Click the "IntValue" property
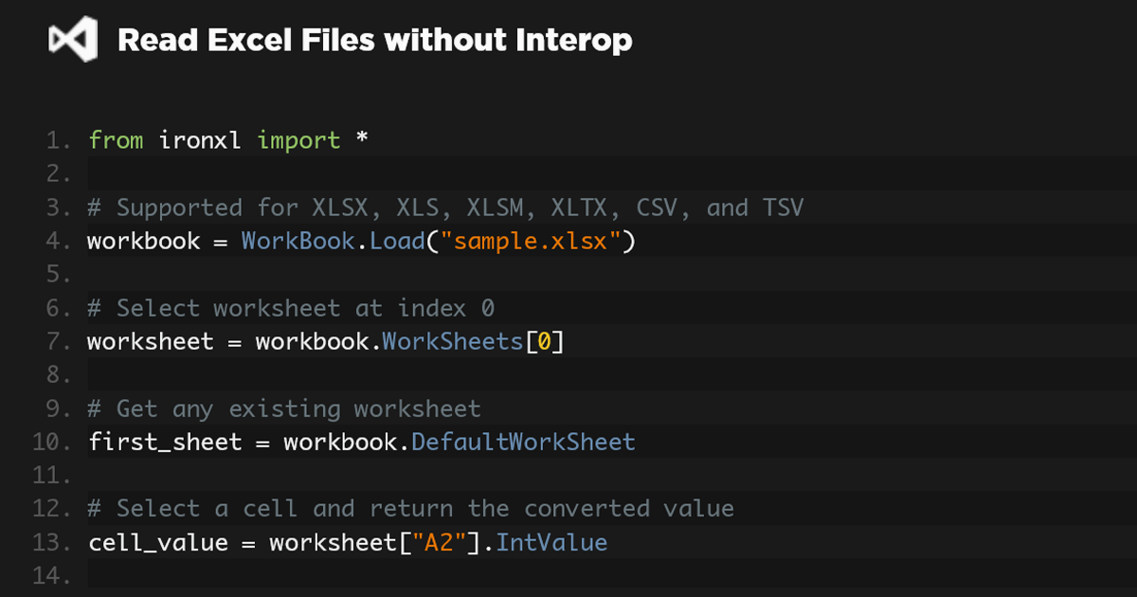The width and height of the screenshot is (1137, 597). (551, 543)
